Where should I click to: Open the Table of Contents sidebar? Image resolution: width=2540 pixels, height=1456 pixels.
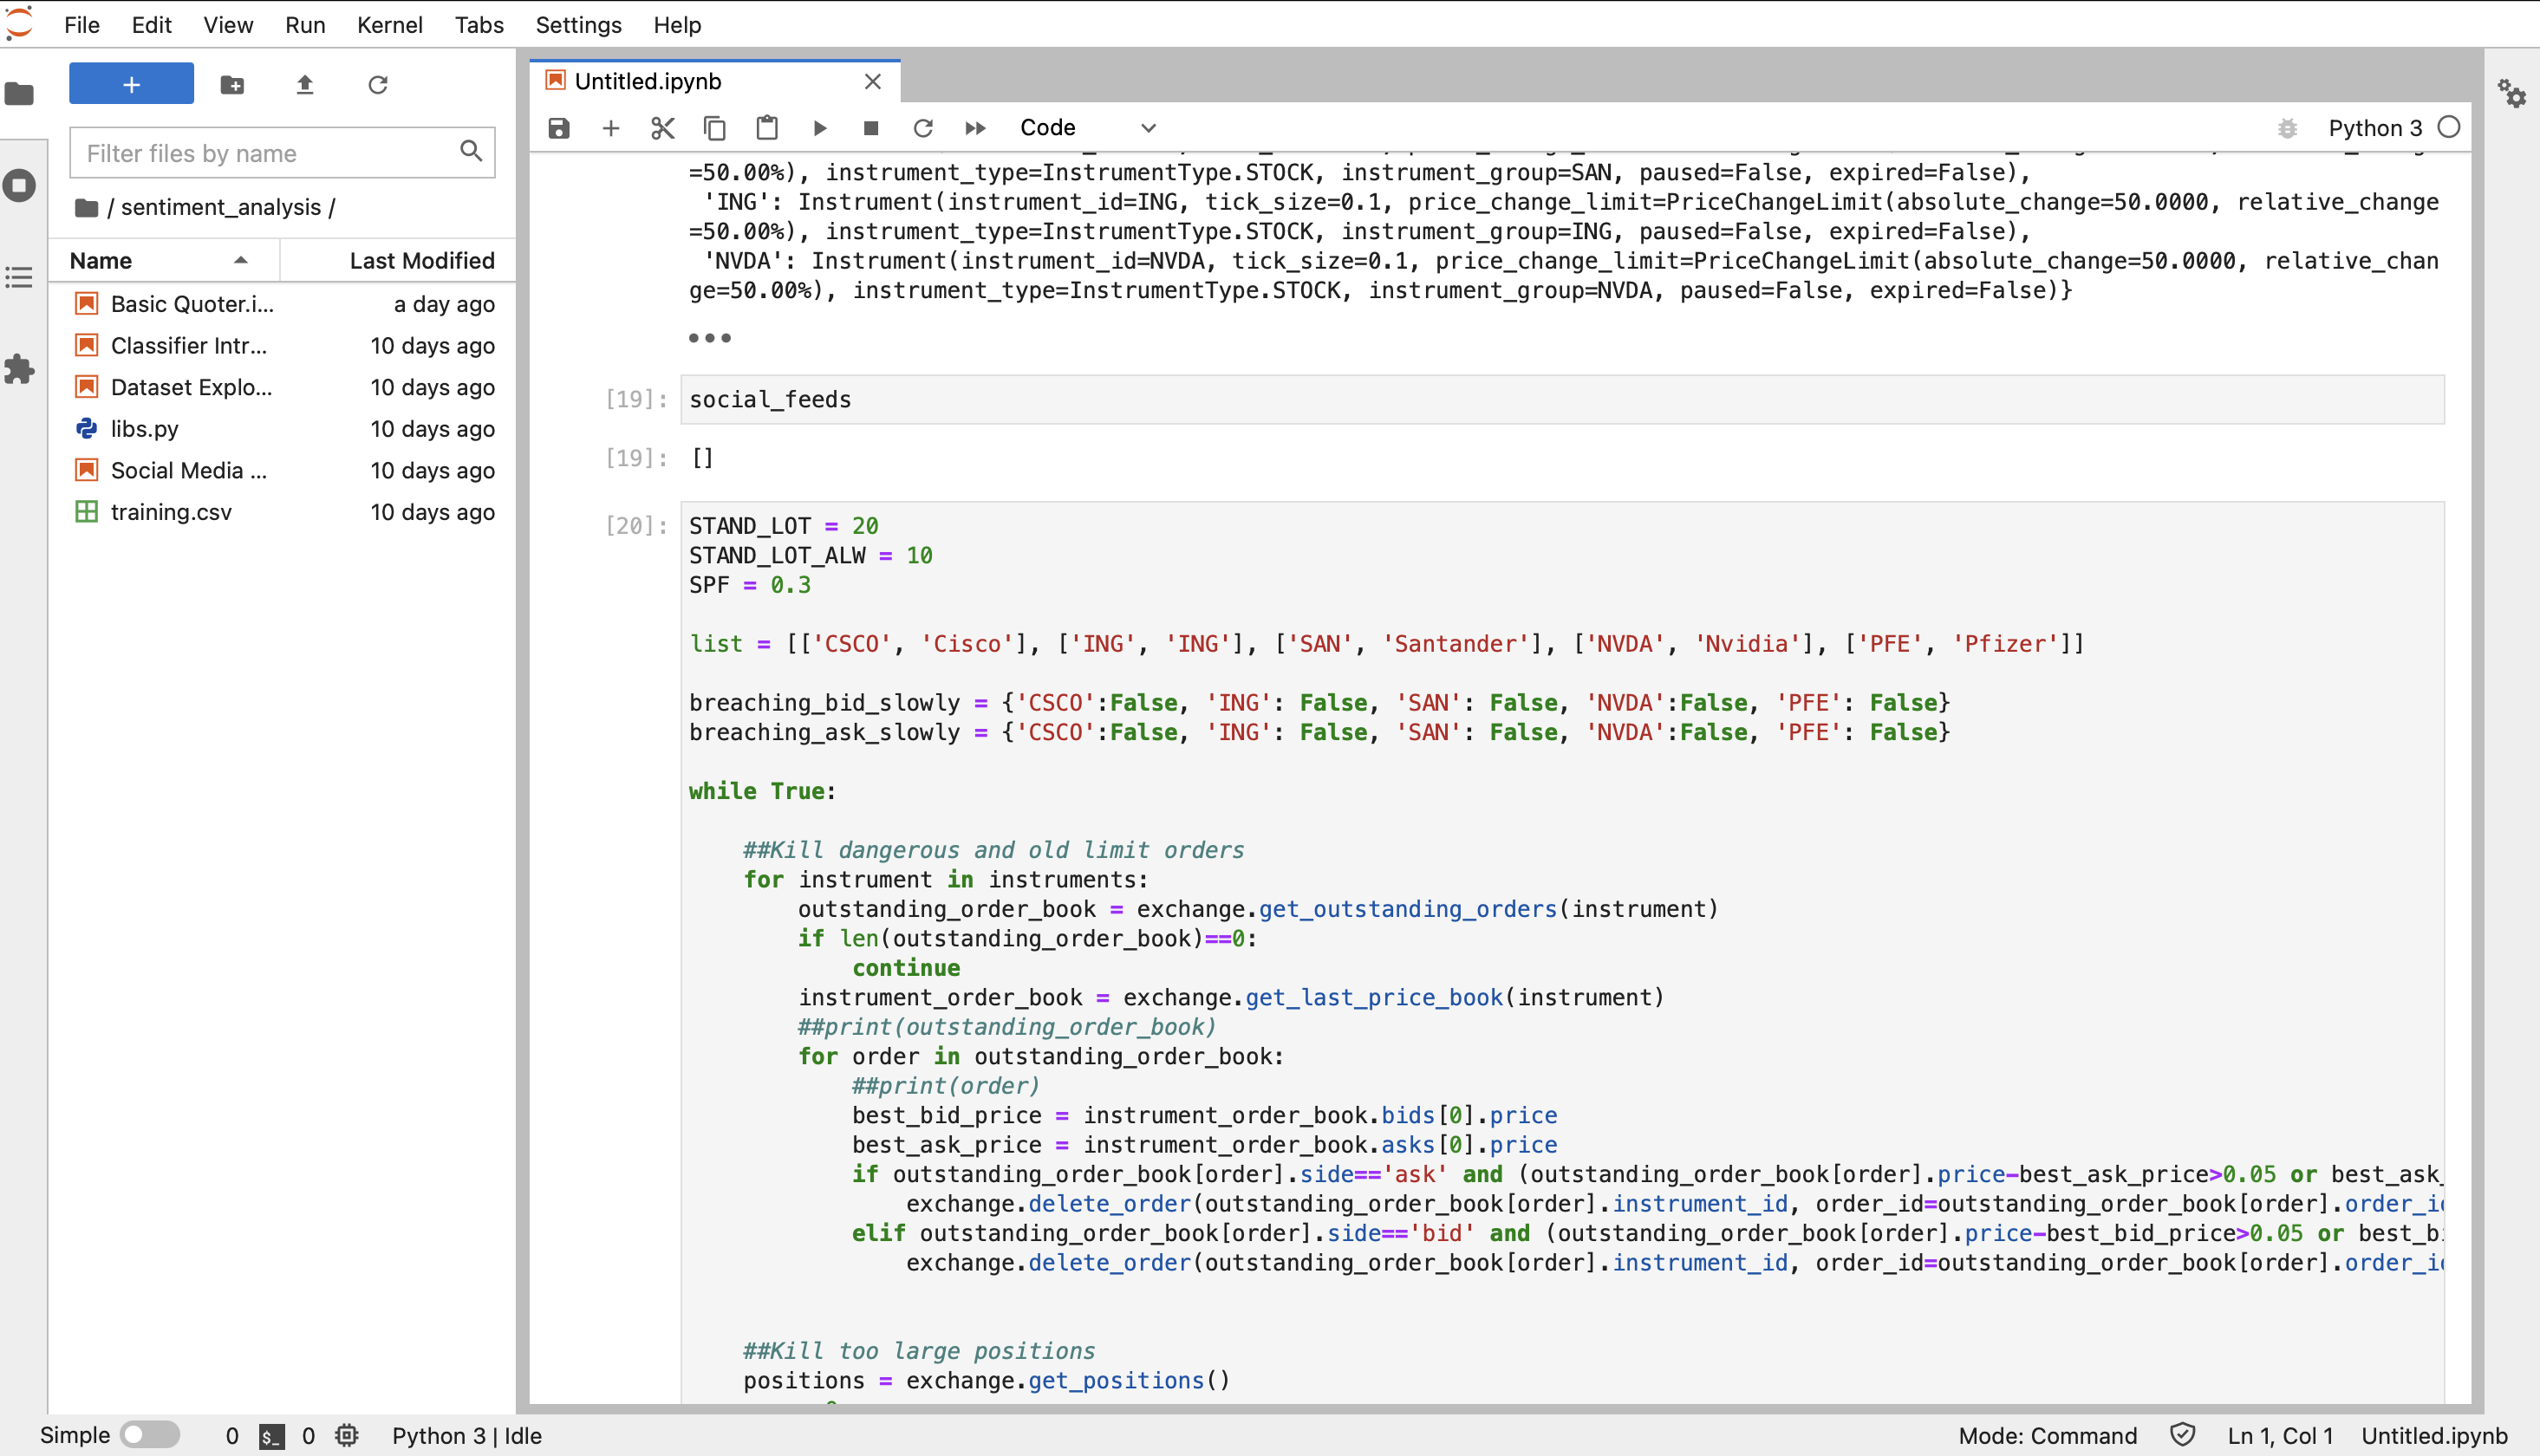(x=19, y=277)
